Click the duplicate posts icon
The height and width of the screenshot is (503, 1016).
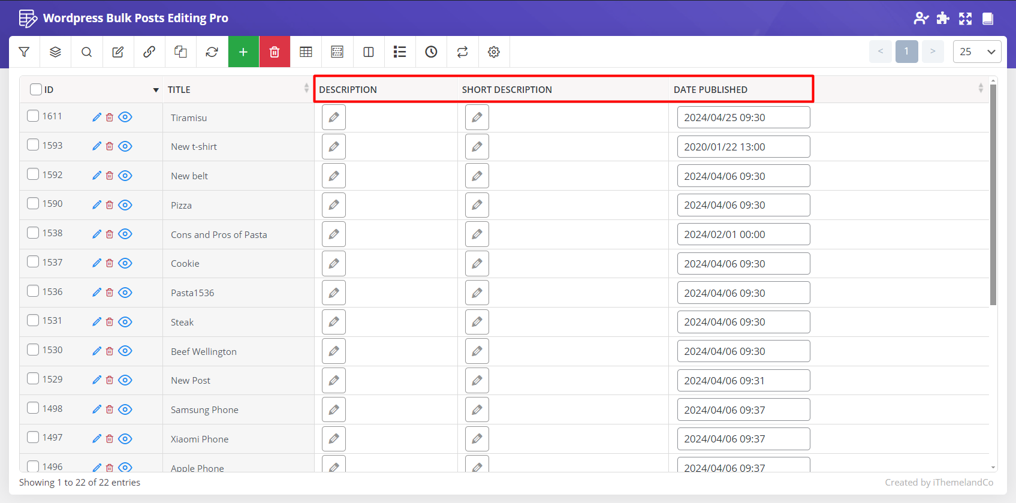coord(180,52)
